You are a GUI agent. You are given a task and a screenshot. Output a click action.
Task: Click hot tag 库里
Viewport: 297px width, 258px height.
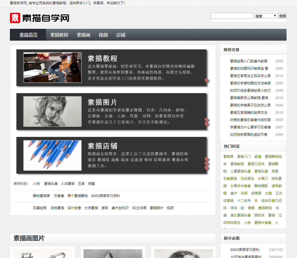pos(275,171)
